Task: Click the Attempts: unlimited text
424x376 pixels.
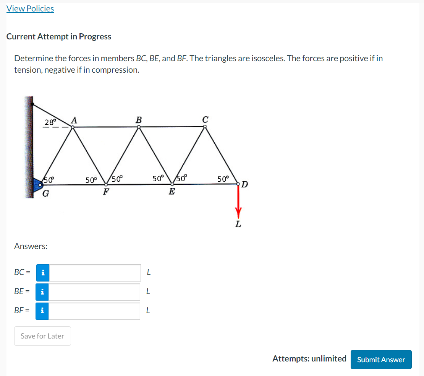Action: pyautogui.click(x=309, y=358)
